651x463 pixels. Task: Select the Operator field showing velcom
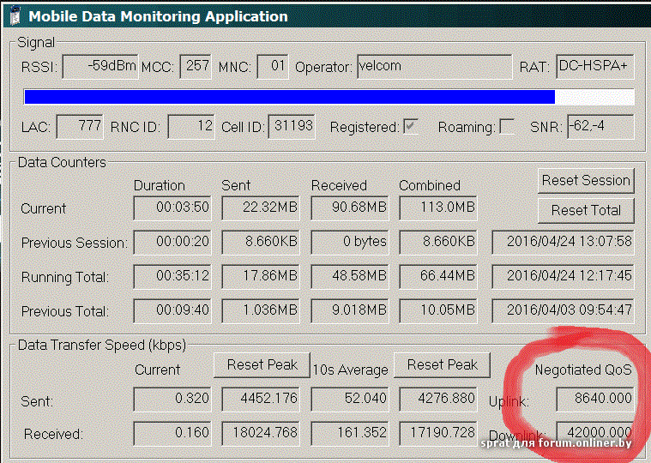point(433,66)
